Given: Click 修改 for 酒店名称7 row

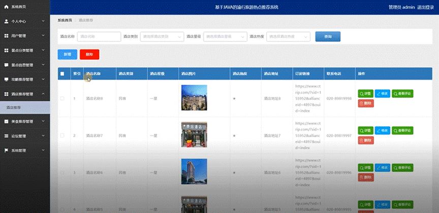Looking at the screenshot, I should (x=383, y=131).
